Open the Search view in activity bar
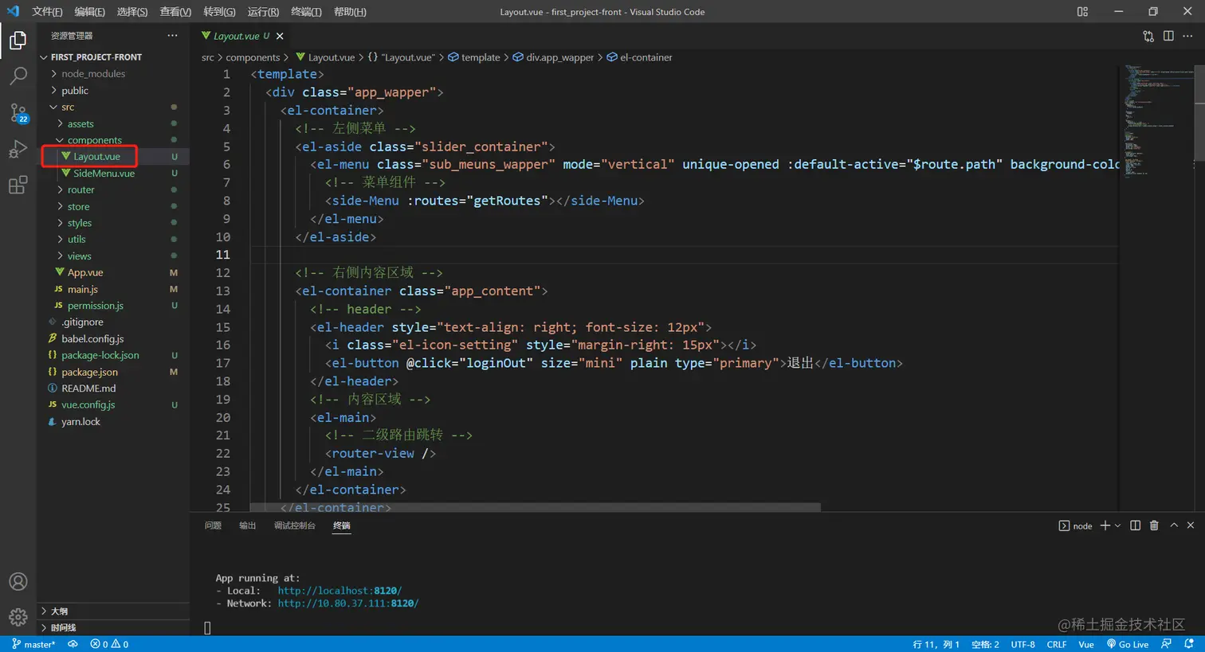 coord(18,76)
